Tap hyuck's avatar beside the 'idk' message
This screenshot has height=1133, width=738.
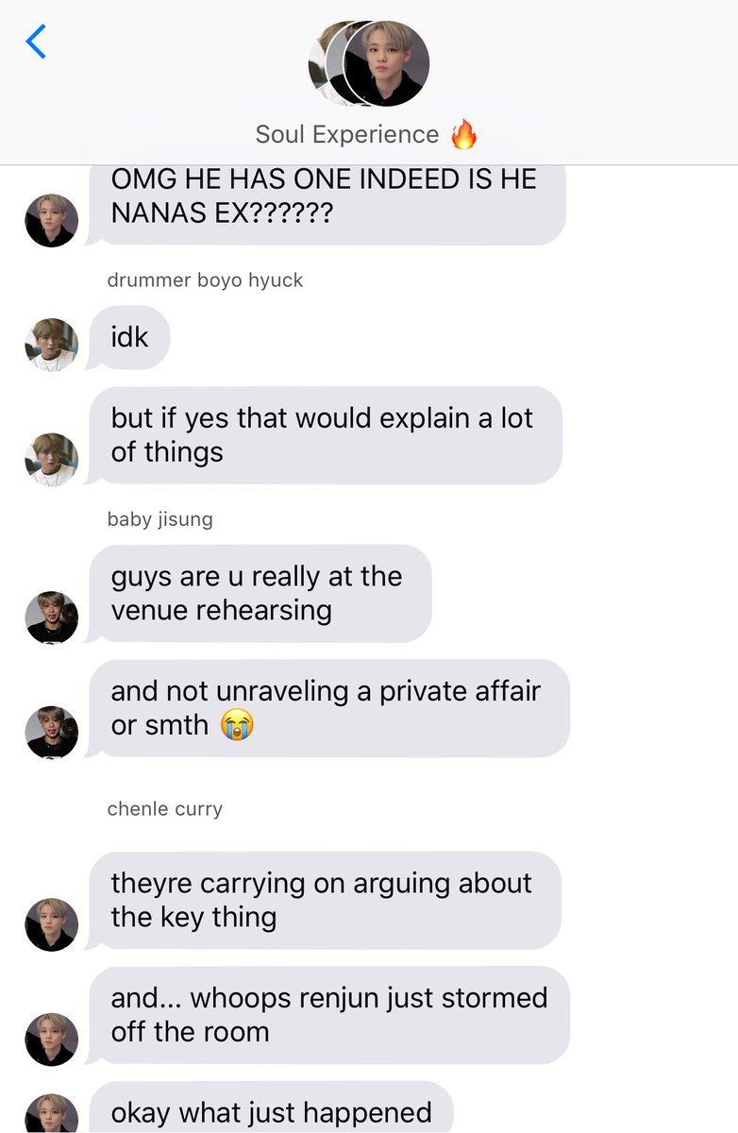point(51,344)
